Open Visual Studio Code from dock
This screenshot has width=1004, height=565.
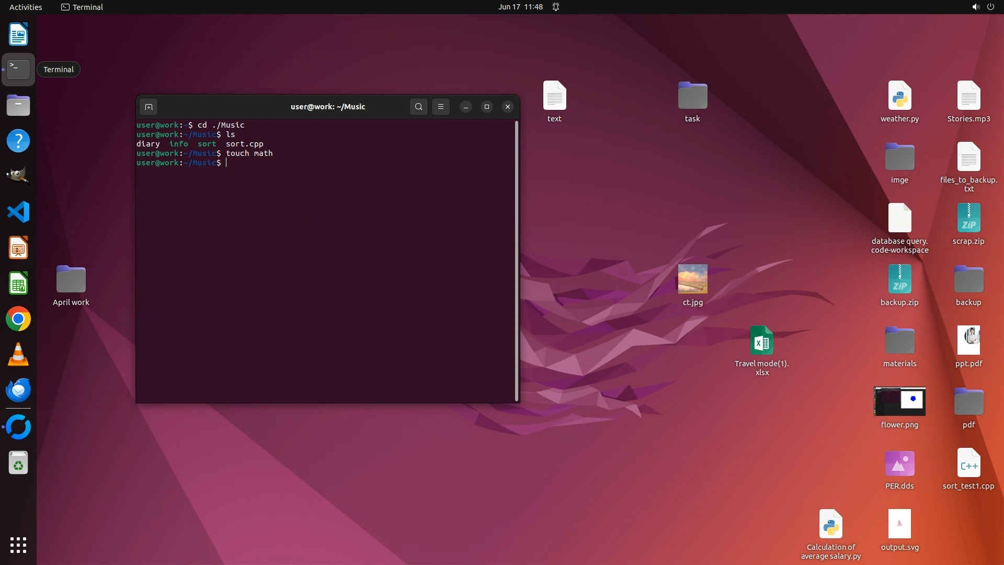(18, 212)
